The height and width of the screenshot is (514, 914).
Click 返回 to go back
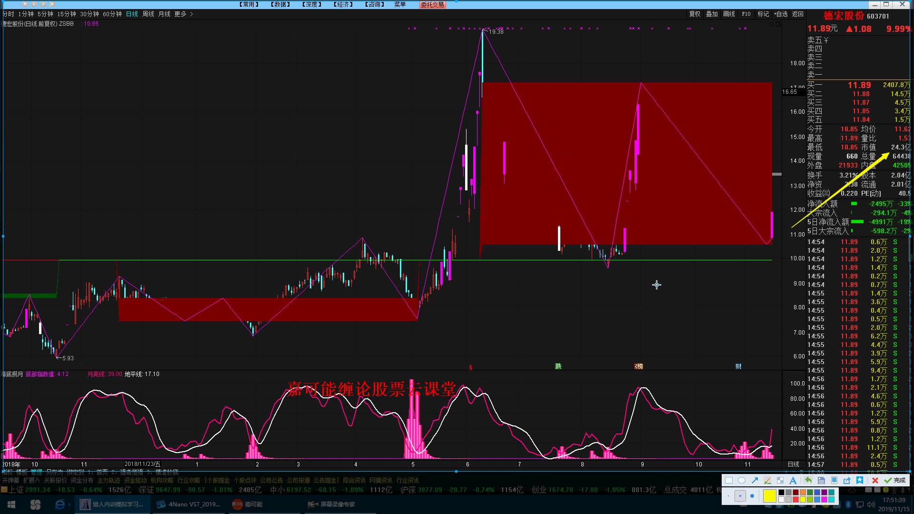798,14
